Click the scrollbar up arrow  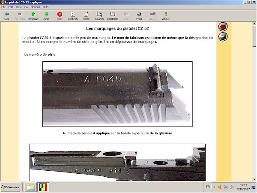pyautogui.click(x=254, y=24)
